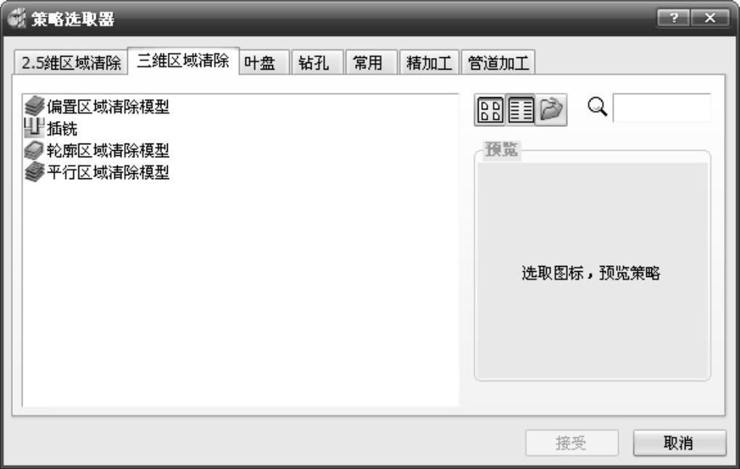740x469 pixels.
Task: Focus the strategy search field
Action: point(662,108)
